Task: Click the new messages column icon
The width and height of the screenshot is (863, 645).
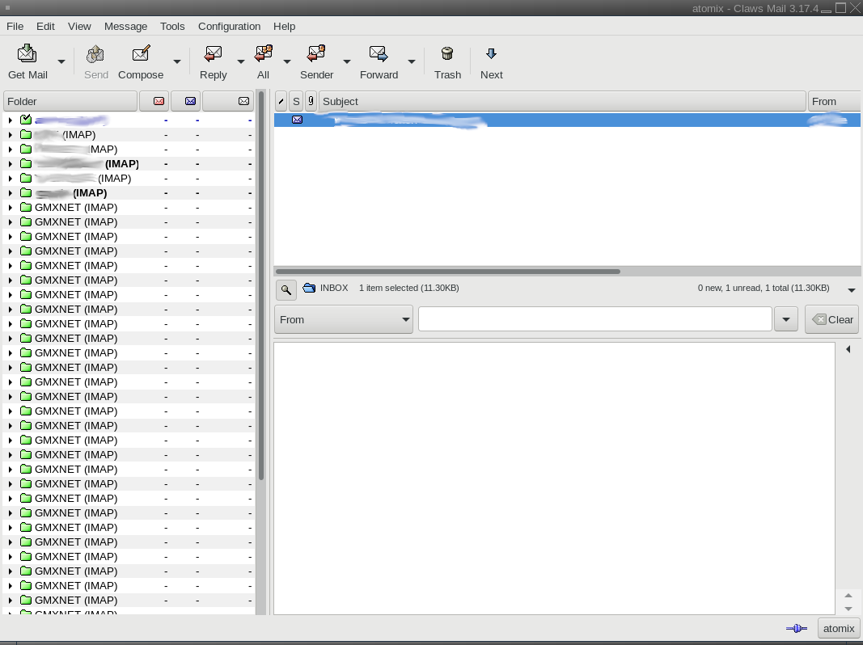Action: tap(159, 101)
